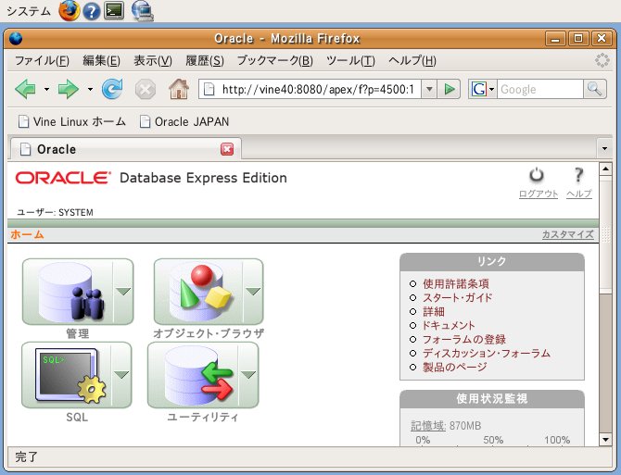Image resolution: width=621 pixels, height=475 pixels.
Task: Open the ファイル menu
Action: click(42, 60)
